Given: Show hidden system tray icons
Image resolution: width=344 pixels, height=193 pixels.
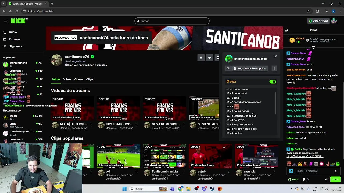Looking at the screenshot, I should (291, 189).
